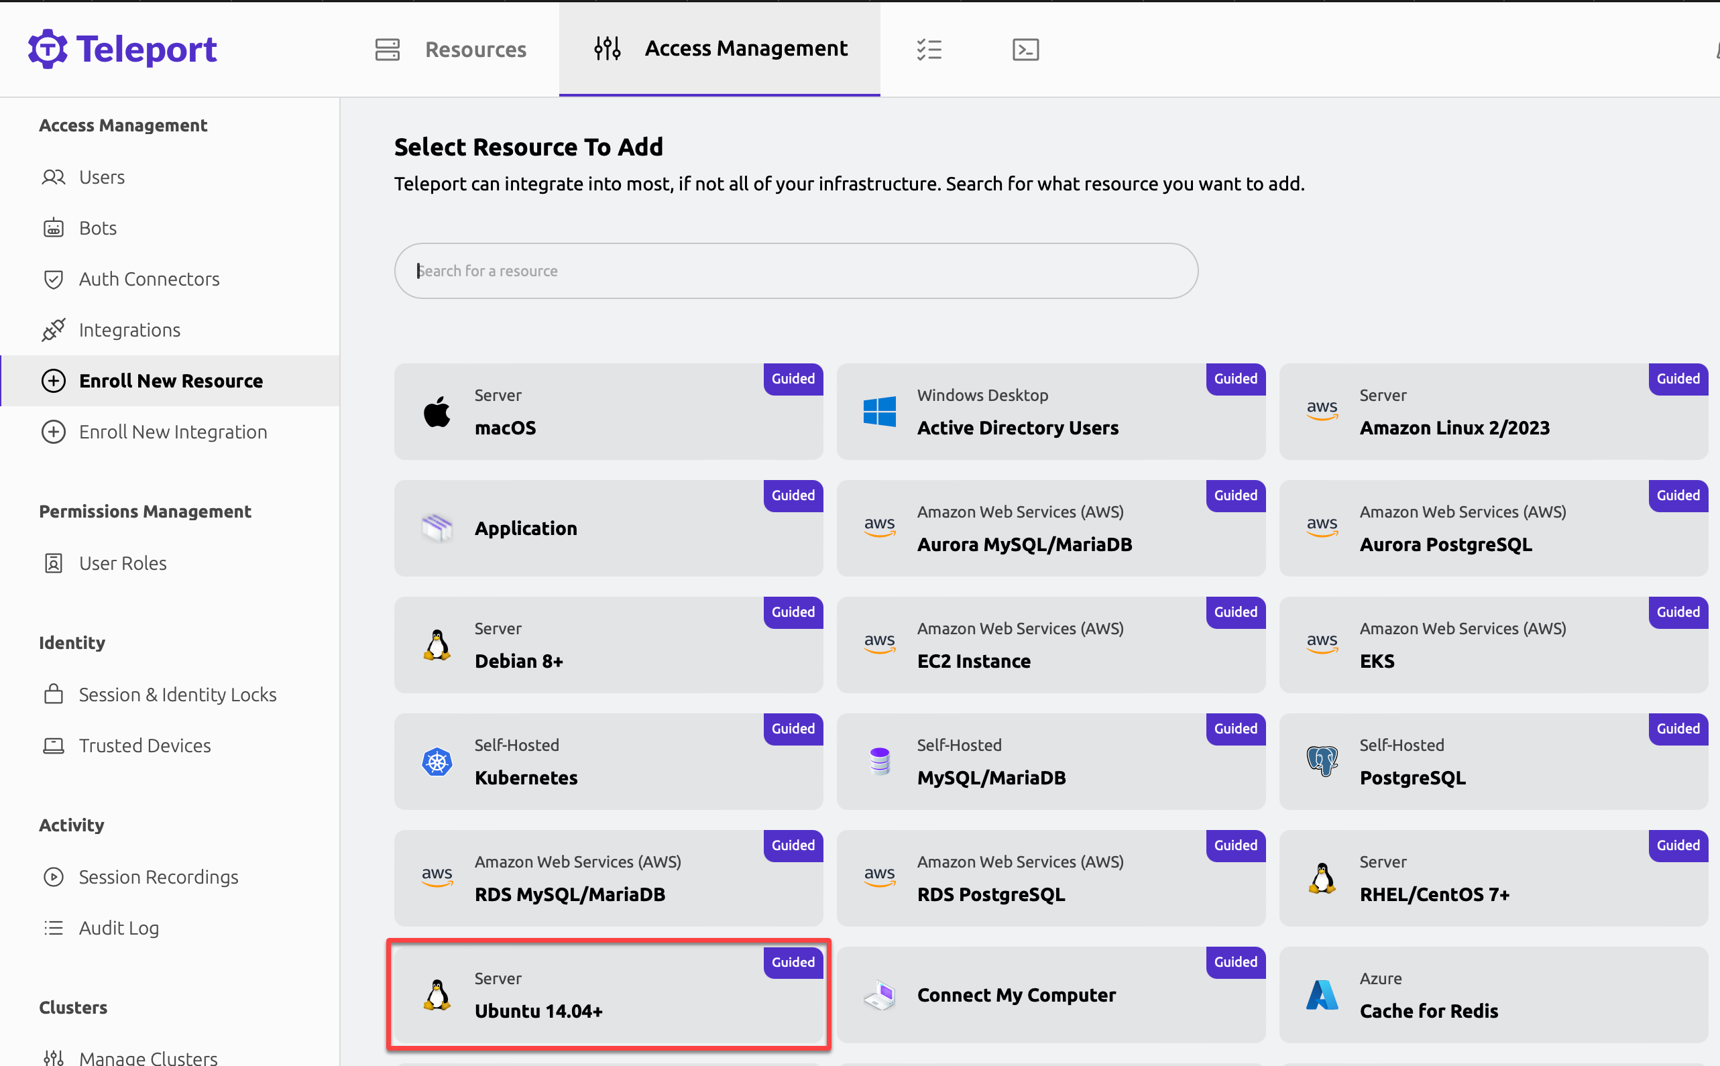This screenshot has width=1720, height=1066.
Task: Select RHEL/CentOS 7+ server card
Action: (x=1493, y=878)
